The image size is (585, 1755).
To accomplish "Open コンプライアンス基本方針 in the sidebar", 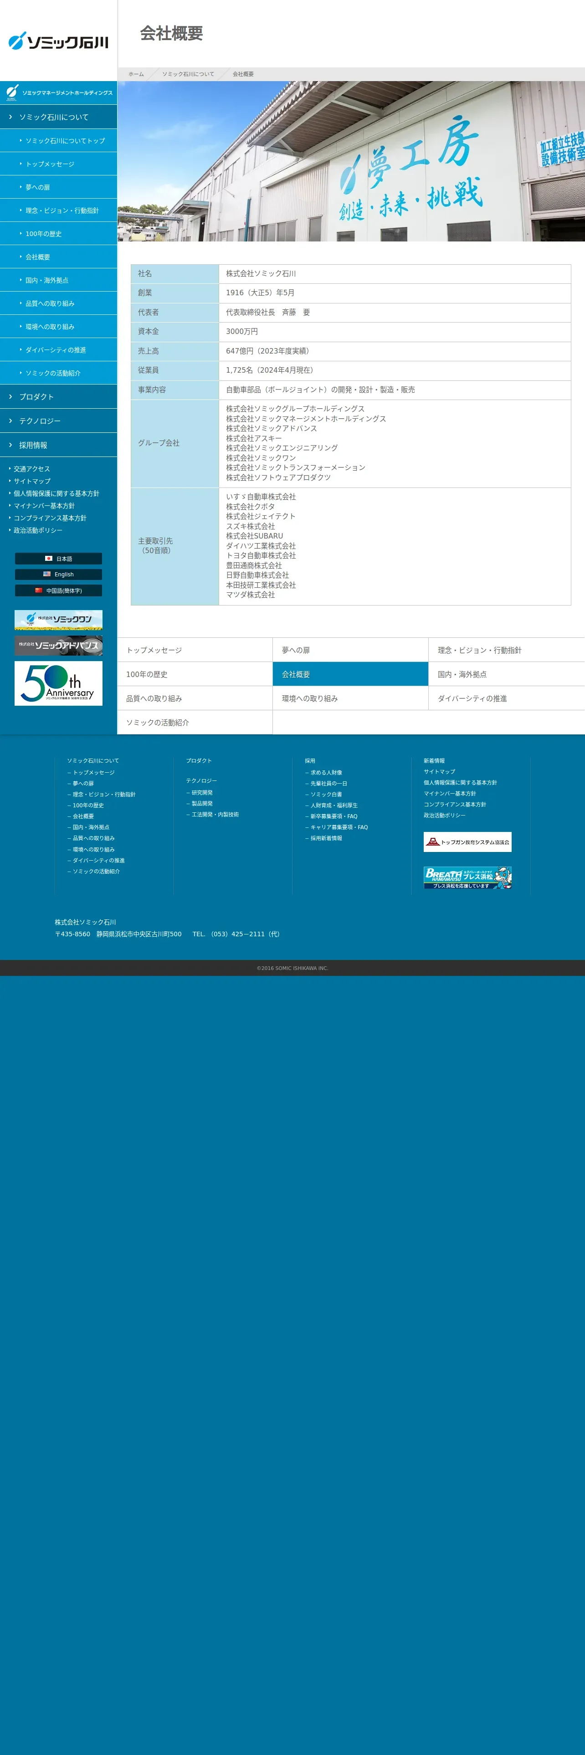I will [50, 518].
